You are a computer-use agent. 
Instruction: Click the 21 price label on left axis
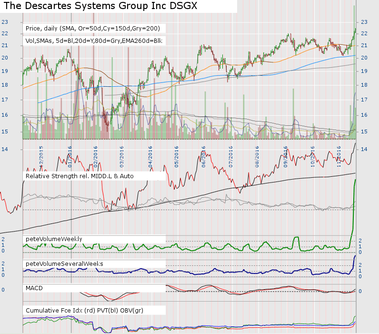click(5, 45)
